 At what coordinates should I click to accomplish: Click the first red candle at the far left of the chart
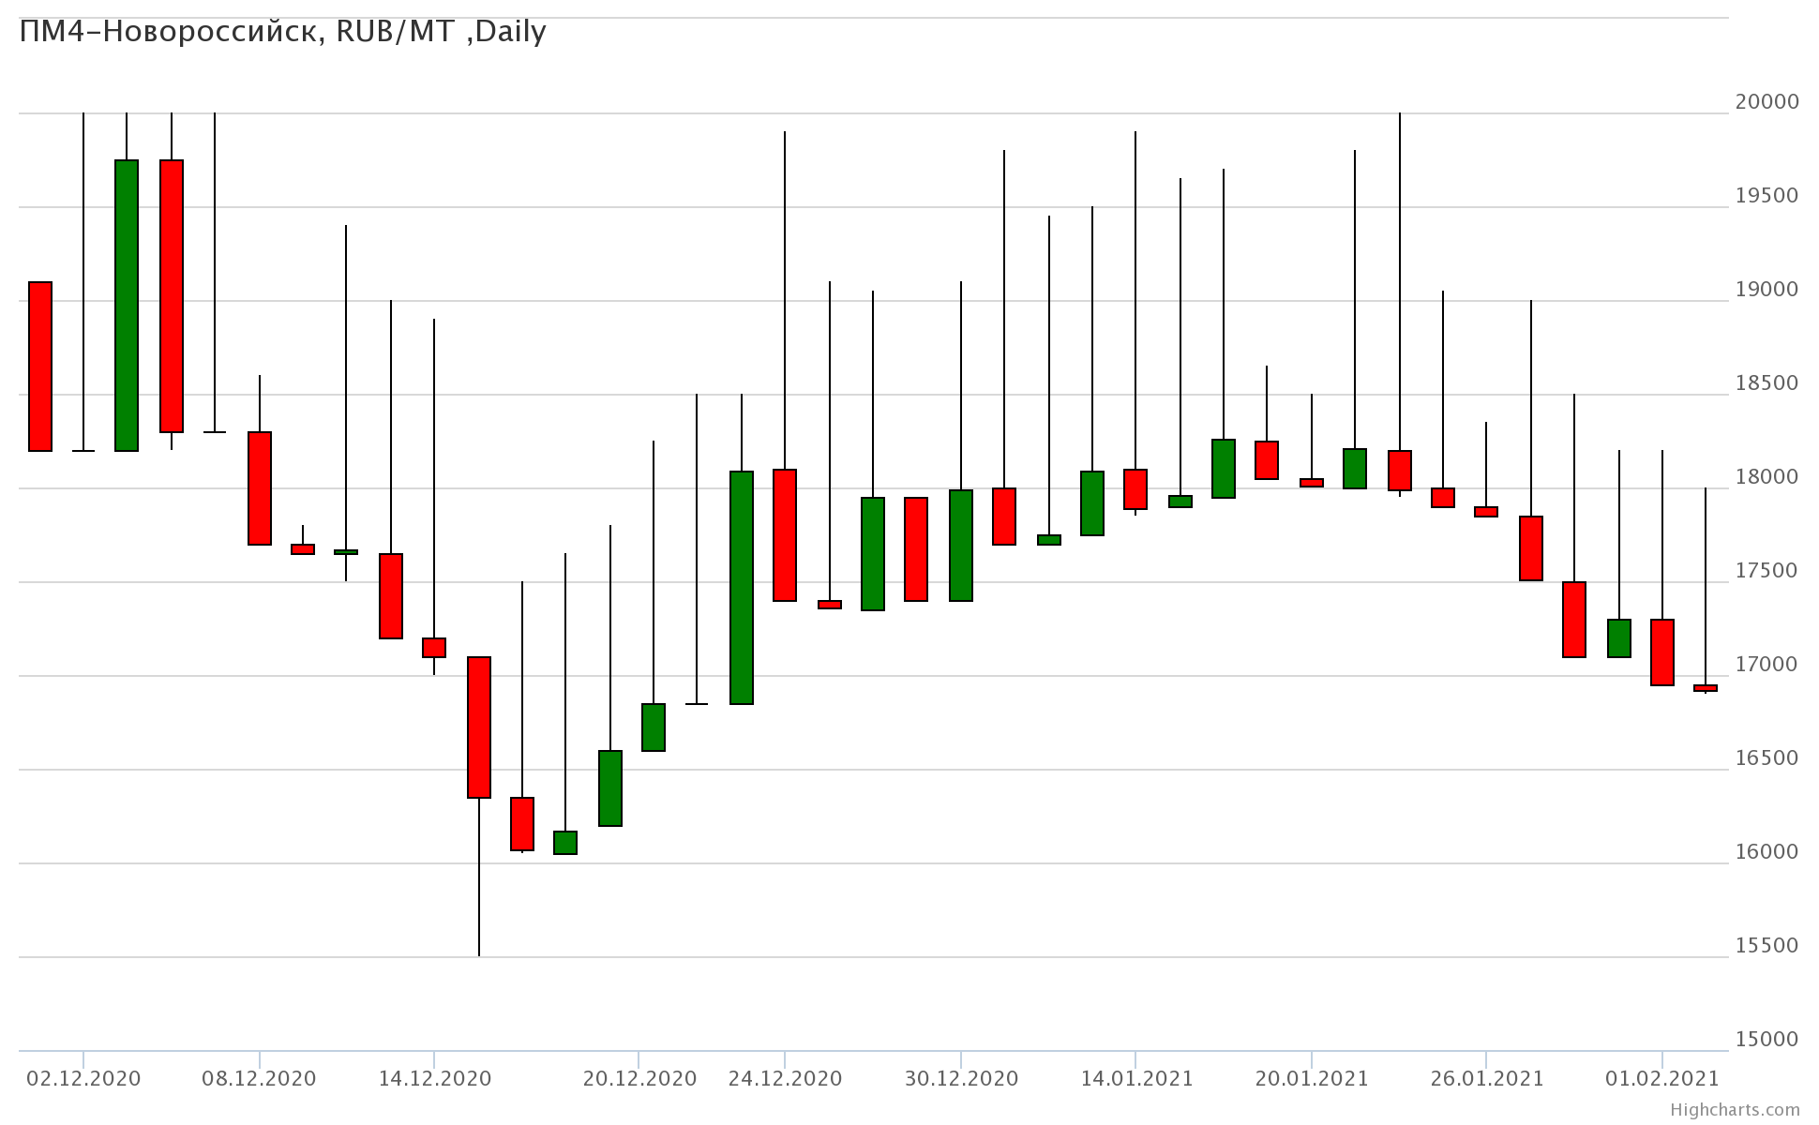pyautogui.click(x=40, y=366)
